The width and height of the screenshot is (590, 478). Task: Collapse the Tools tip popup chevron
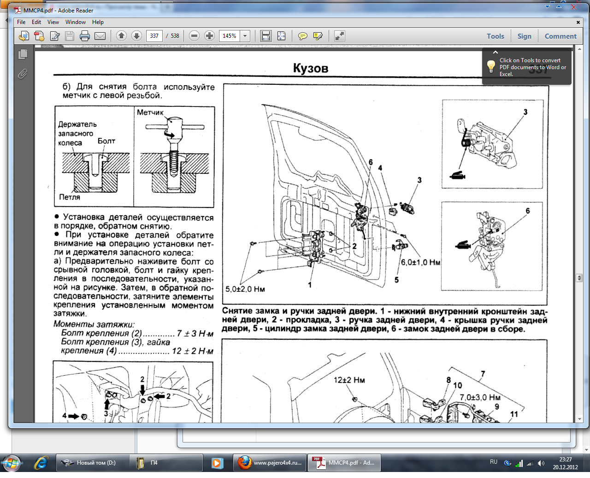[496, 53]
